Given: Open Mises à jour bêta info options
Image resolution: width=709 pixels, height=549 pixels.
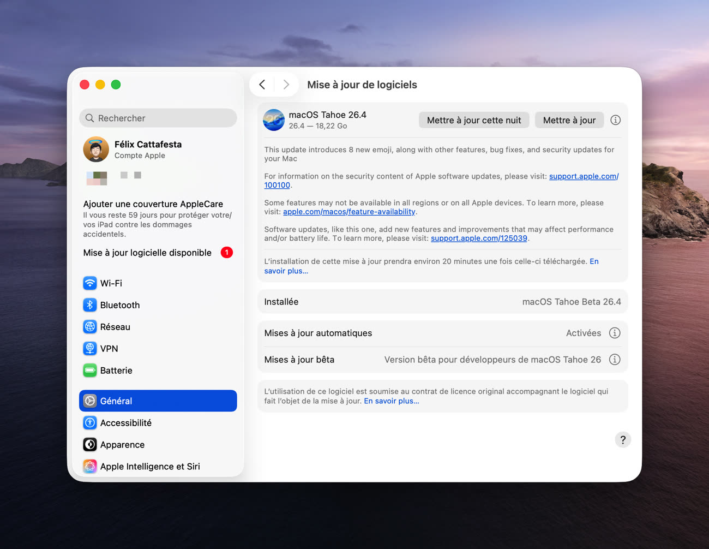Looking at the screenshot, I should point(615,360).
